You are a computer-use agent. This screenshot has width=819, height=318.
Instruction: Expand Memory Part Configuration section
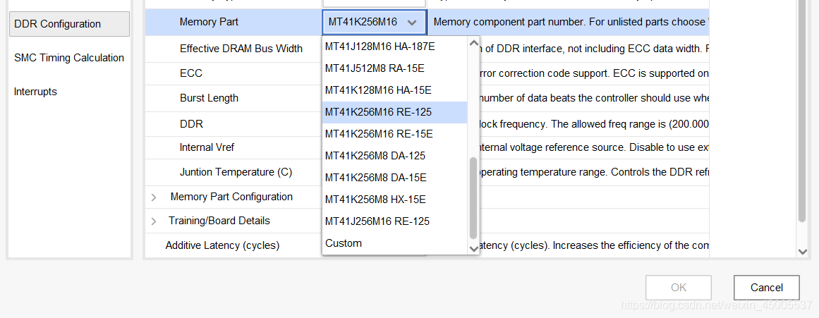(x=154, y=197)
